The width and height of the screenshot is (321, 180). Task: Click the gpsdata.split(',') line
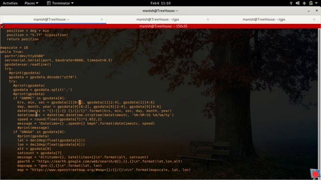pos(43,90)
